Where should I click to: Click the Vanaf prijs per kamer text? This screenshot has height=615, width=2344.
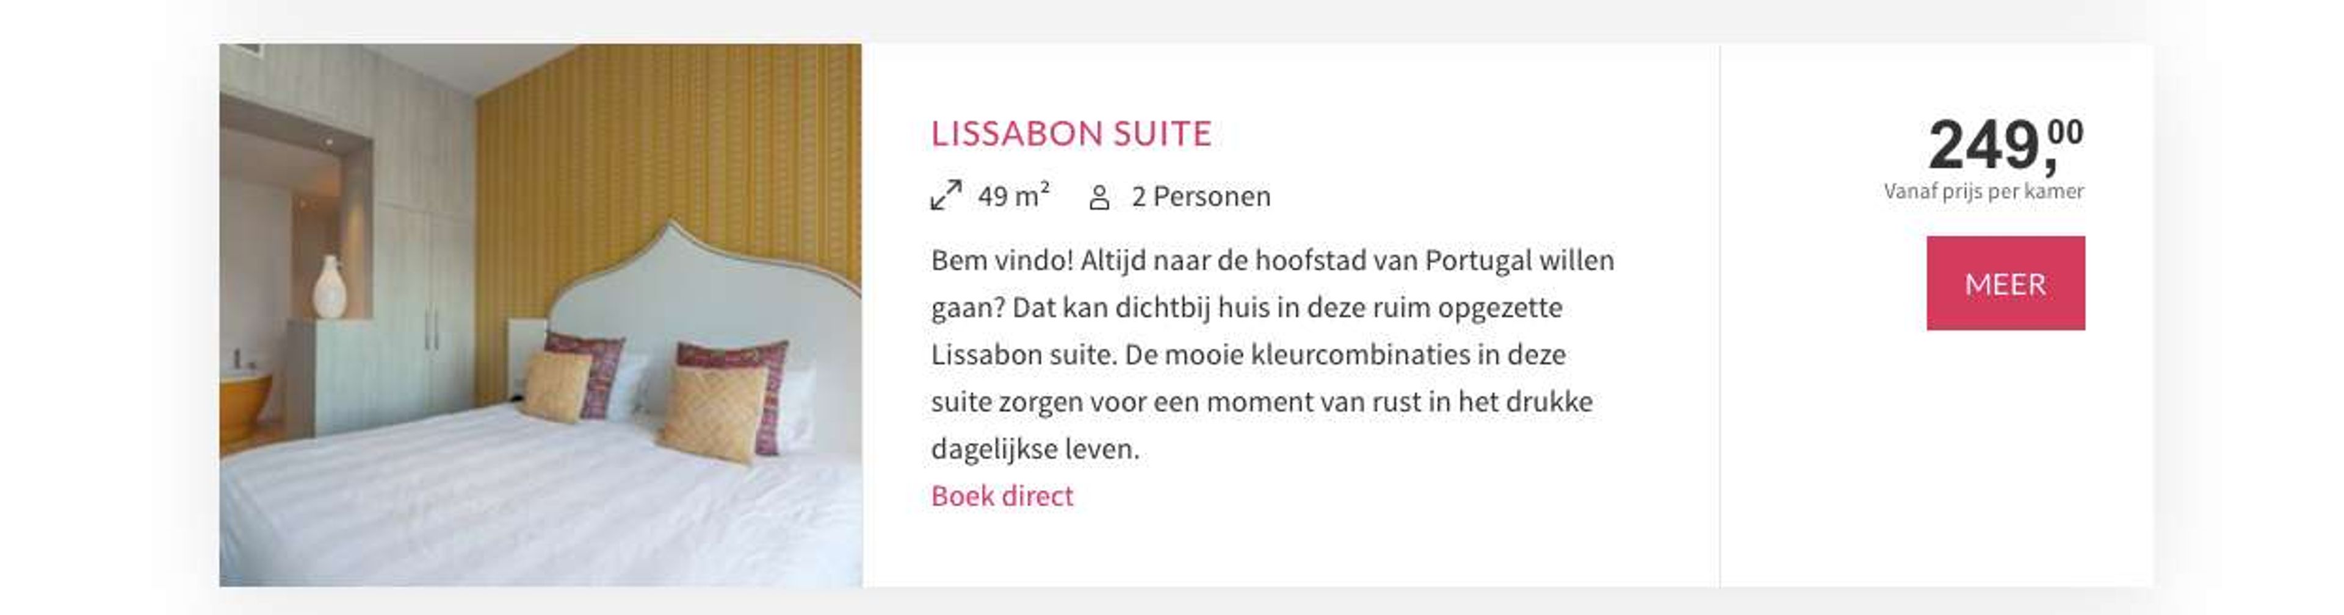coord(1984,191)
